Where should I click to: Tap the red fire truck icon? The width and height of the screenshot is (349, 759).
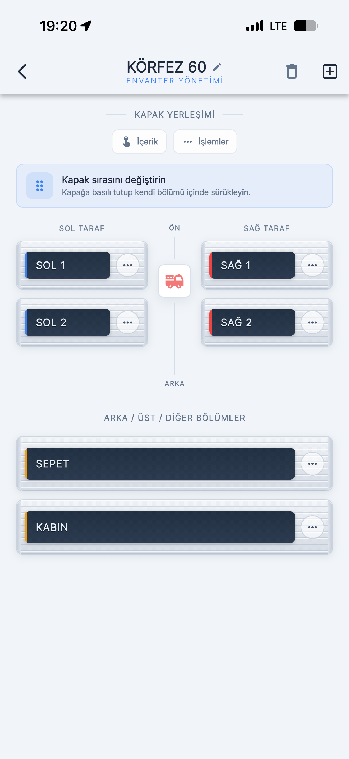174,281
